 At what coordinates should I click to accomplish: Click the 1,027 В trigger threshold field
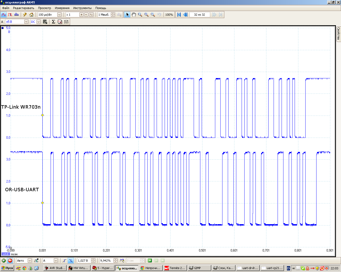pos(84,261)
